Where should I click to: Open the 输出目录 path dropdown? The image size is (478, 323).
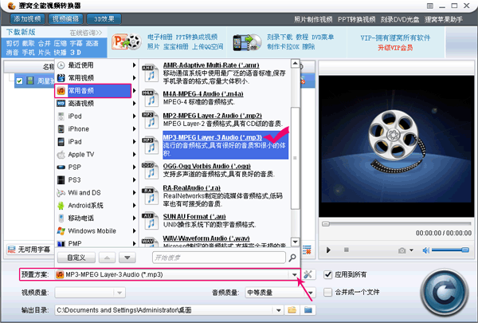(279, 310)
